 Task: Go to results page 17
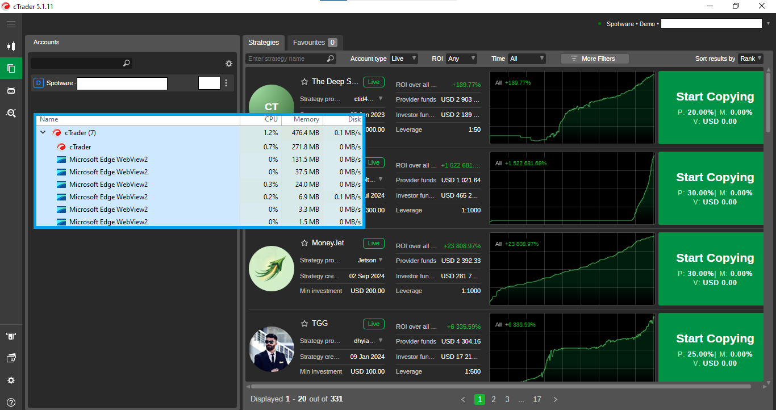click(537, 399)
